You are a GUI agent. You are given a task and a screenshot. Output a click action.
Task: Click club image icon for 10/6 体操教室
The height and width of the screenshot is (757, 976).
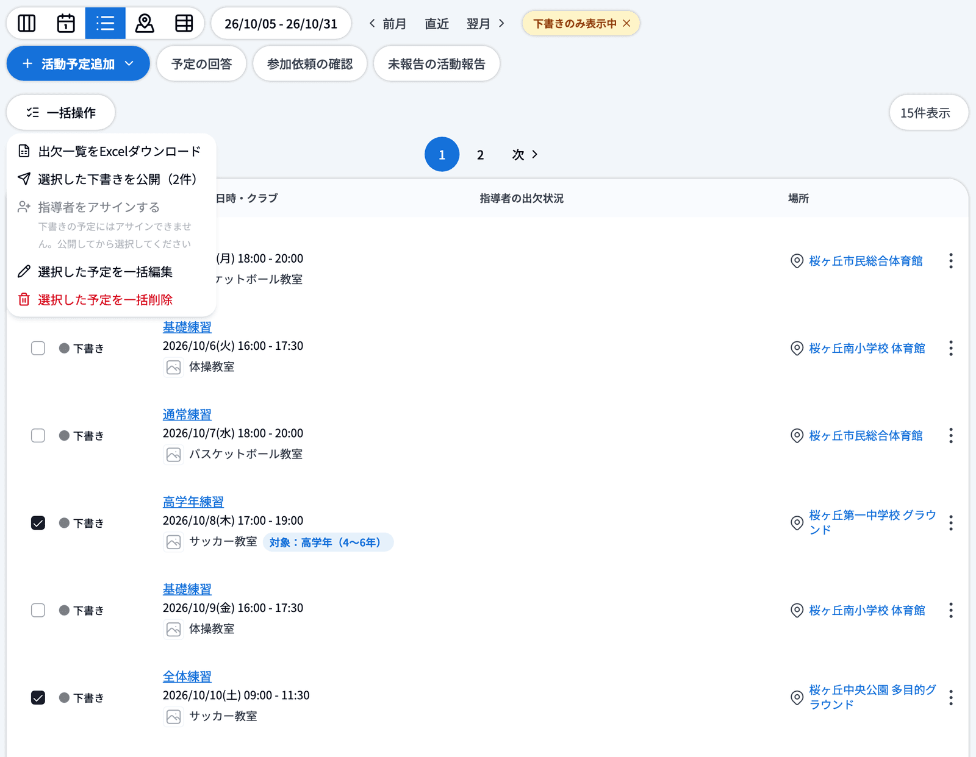click(x=173, y=367)
